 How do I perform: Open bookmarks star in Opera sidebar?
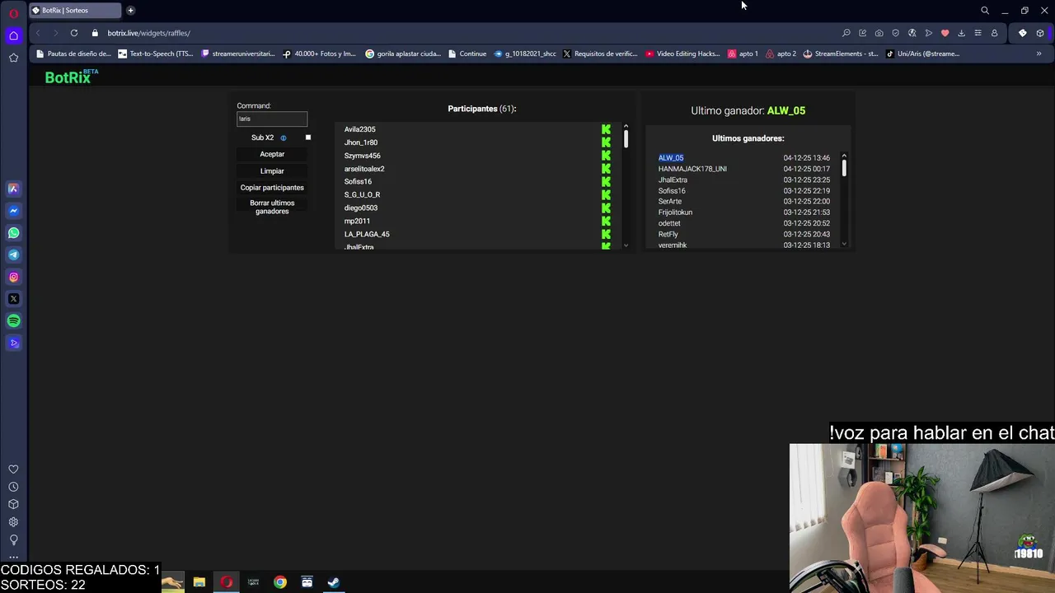click(13, 58)
